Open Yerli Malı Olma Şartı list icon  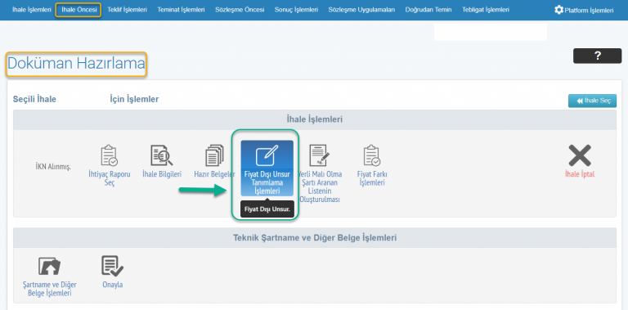320,156
